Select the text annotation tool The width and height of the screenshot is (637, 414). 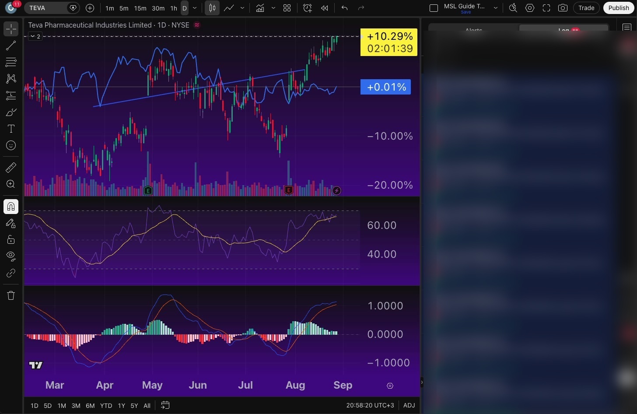tap(11, 129)
